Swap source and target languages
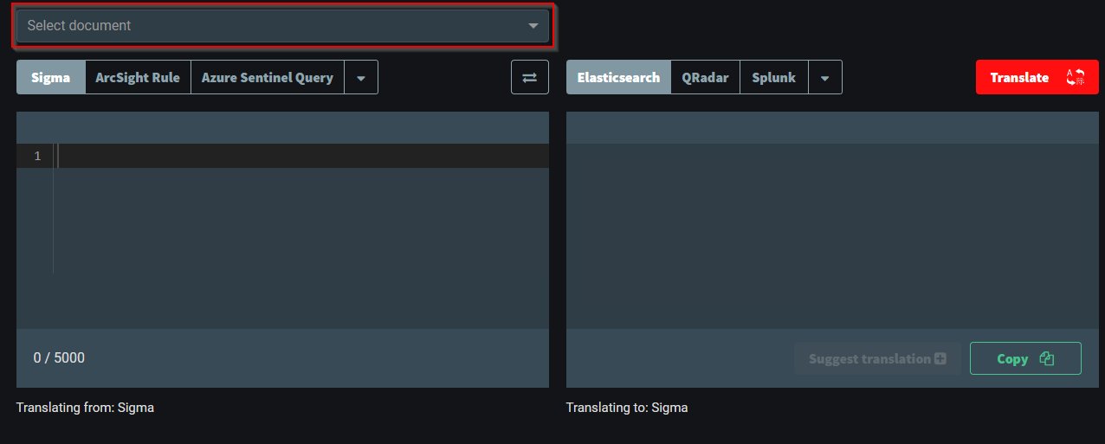 (x=529, y=78)
